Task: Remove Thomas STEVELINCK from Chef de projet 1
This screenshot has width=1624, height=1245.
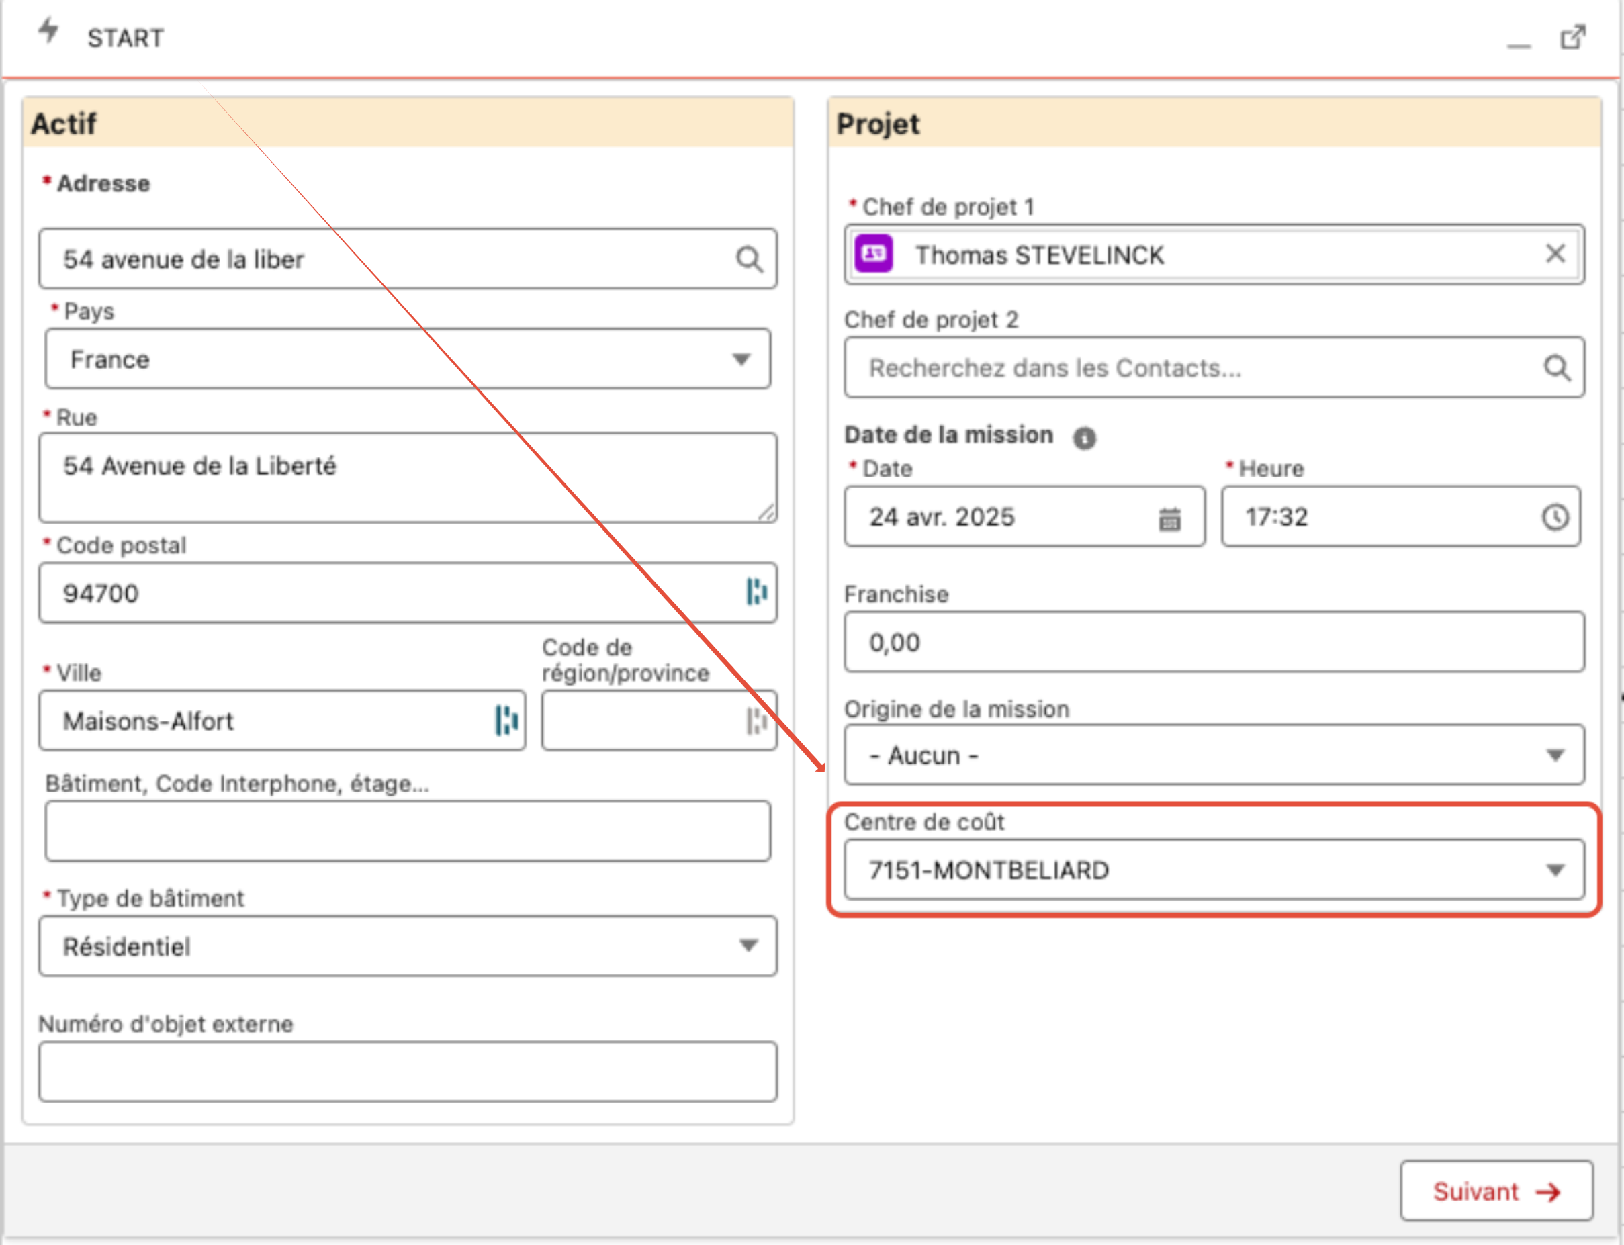Action: (1555, 253)
